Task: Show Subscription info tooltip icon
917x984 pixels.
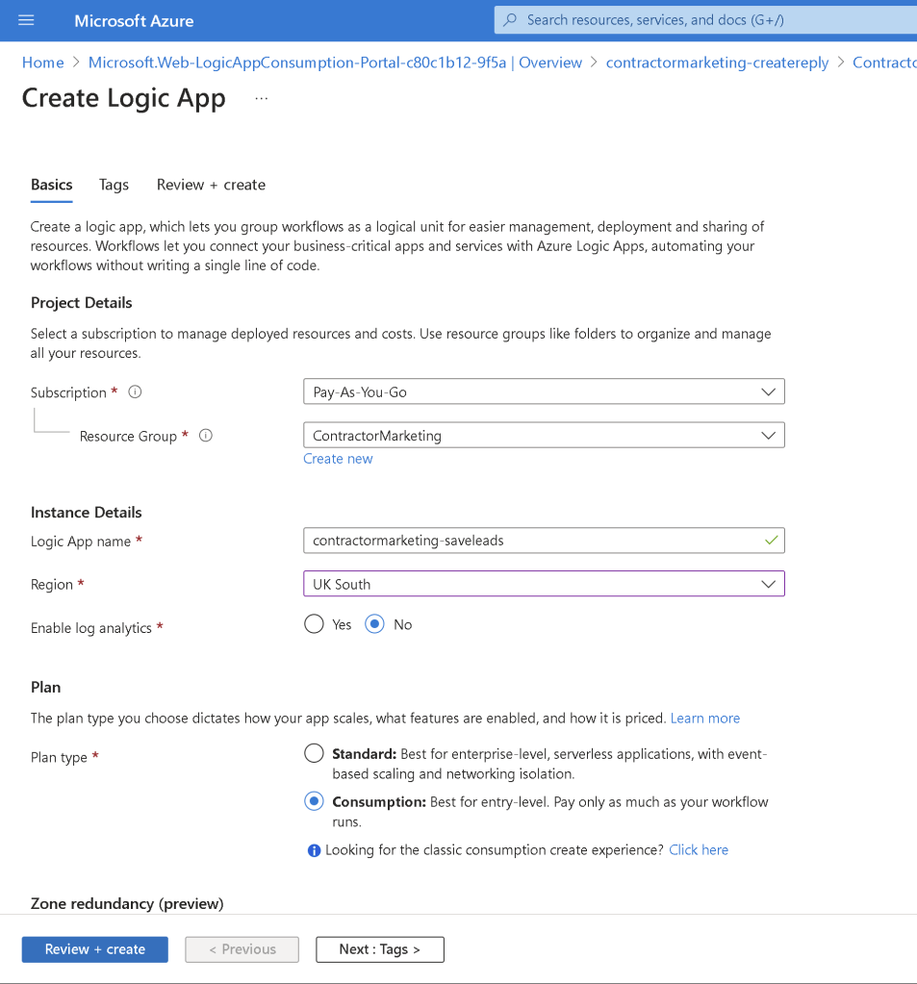Action: (135, 392)
